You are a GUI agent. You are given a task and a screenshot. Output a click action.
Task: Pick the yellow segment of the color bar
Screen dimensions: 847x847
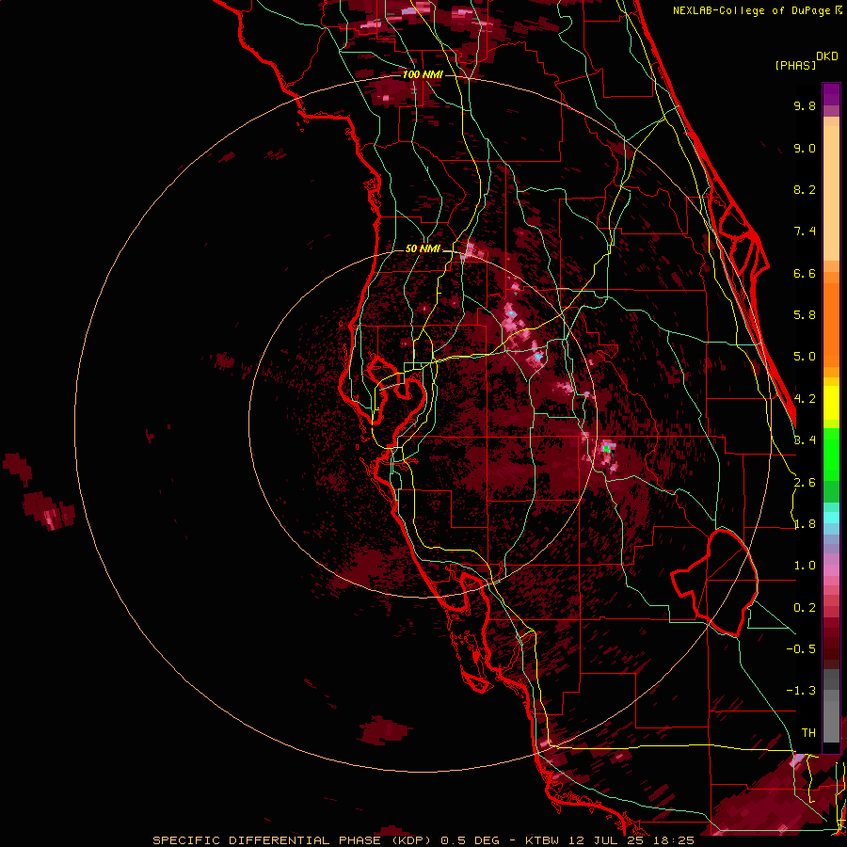[831, 403]
